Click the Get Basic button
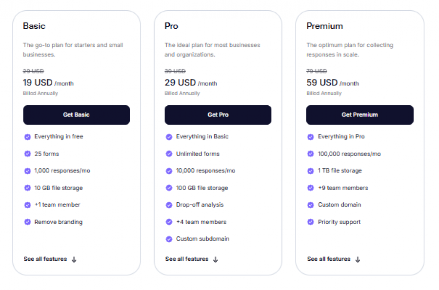 coord(76,115)
